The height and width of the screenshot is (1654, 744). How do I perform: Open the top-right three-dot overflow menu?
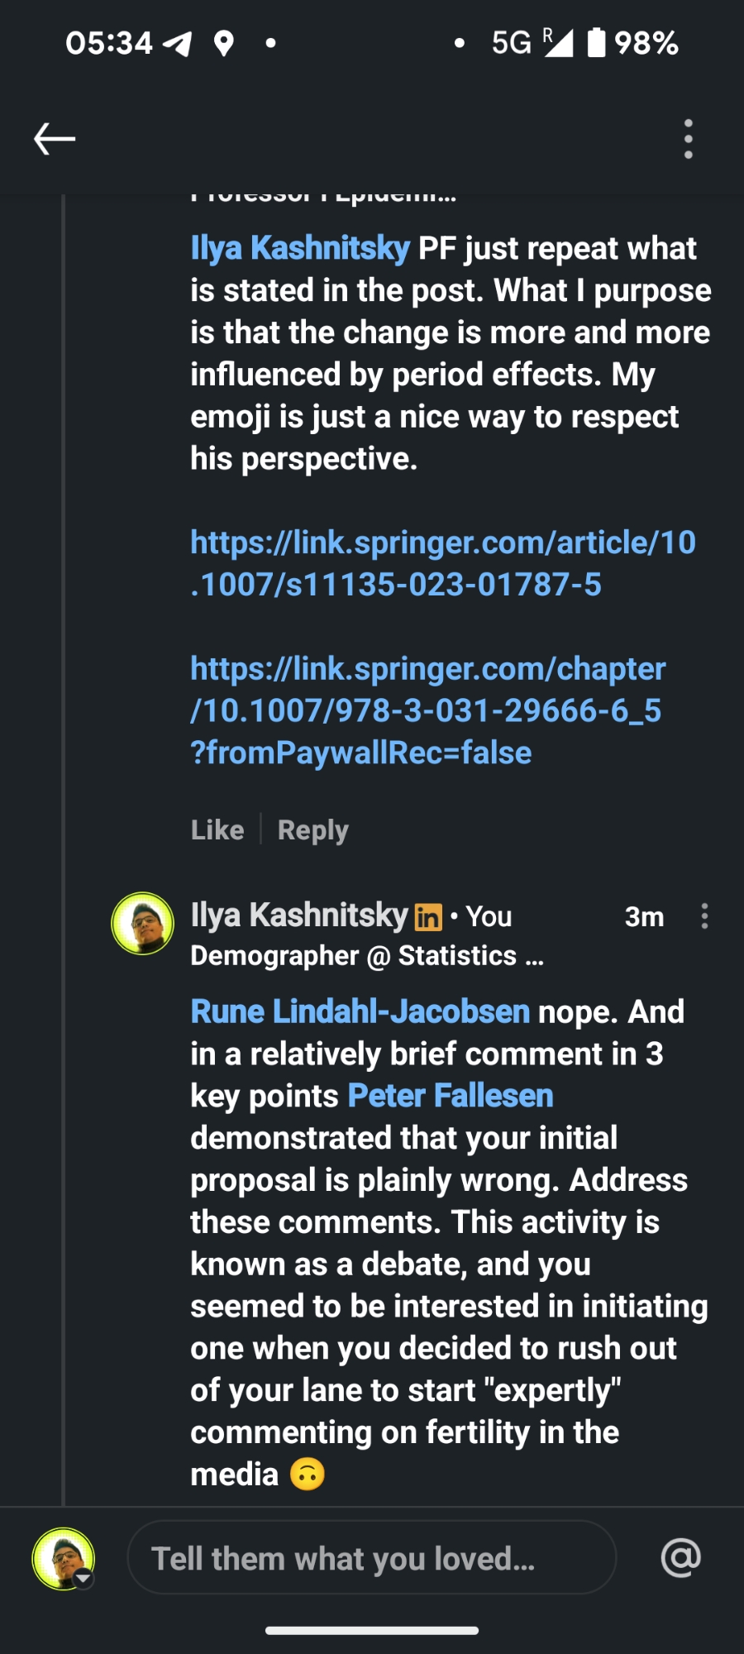pos(688,139)
